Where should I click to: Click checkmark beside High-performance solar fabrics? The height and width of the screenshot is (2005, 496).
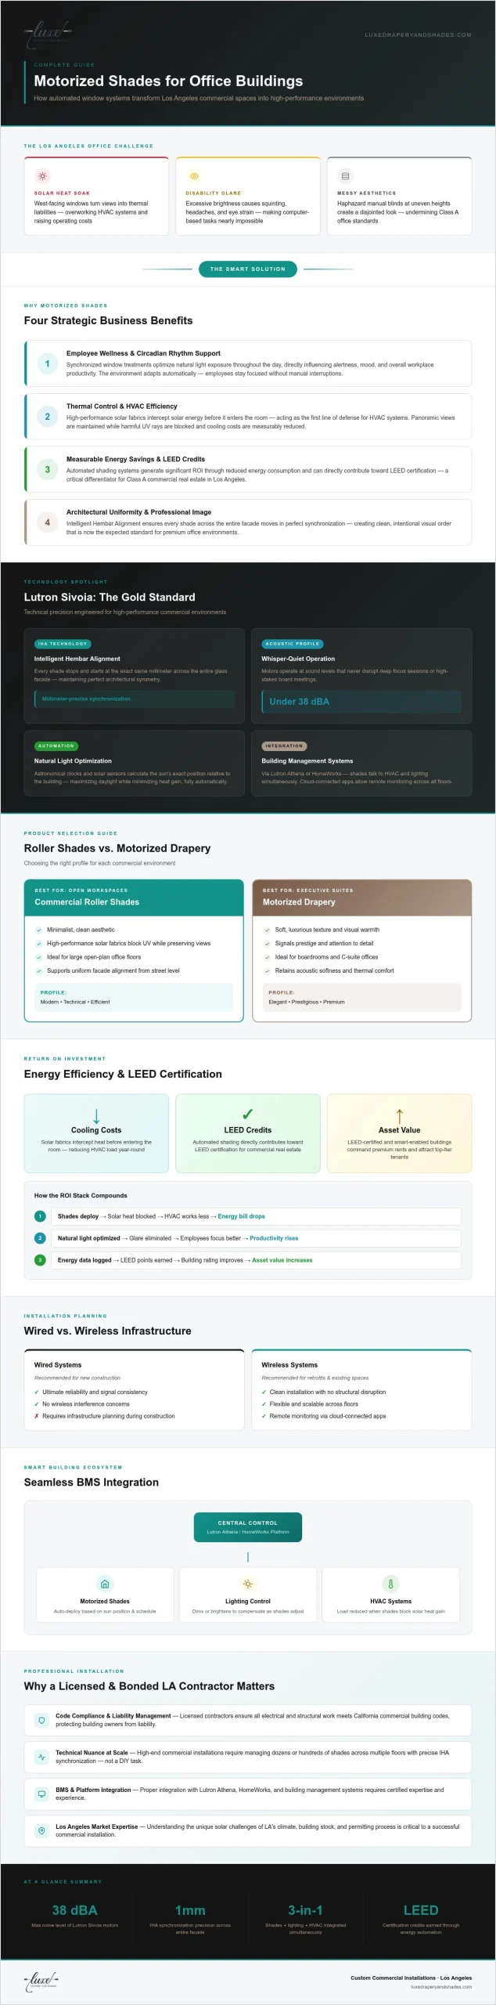39,944
